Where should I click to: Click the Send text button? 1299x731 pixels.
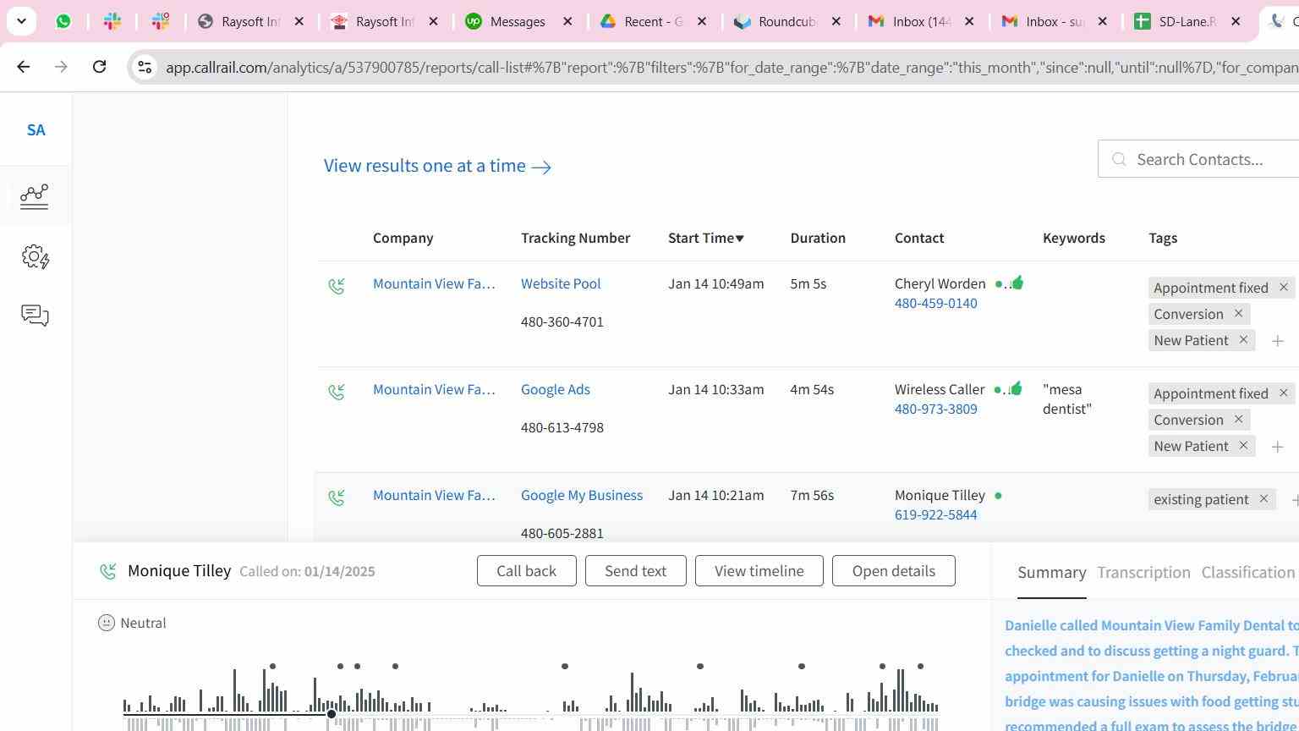tap(635, 571)
